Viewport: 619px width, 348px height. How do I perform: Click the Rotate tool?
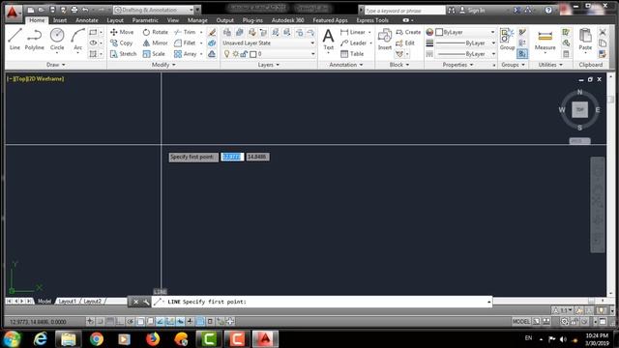(x=155, y=32)
